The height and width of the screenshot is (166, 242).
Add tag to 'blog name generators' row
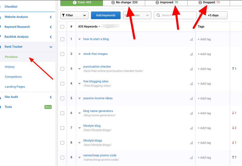click(204, 113)
